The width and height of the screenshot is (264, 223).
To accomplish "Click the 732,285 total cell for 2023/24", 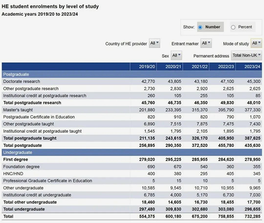I will point(251,217).
